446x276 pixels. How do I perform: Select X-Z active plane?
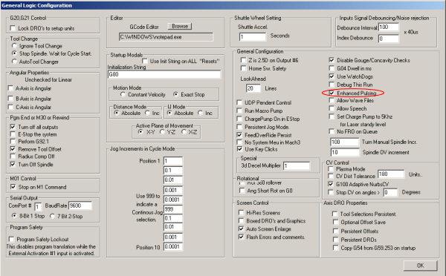point(184,132)
